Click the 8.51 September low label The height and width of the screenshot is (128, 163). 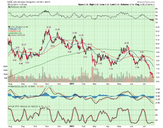[27, 62]
